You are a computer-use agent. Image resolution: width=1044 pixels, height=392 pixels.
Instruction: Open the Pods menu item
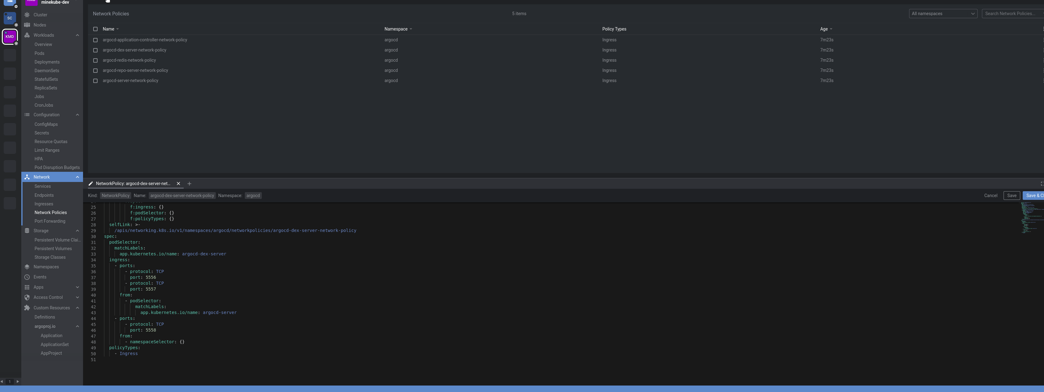[x=39, y=53]
